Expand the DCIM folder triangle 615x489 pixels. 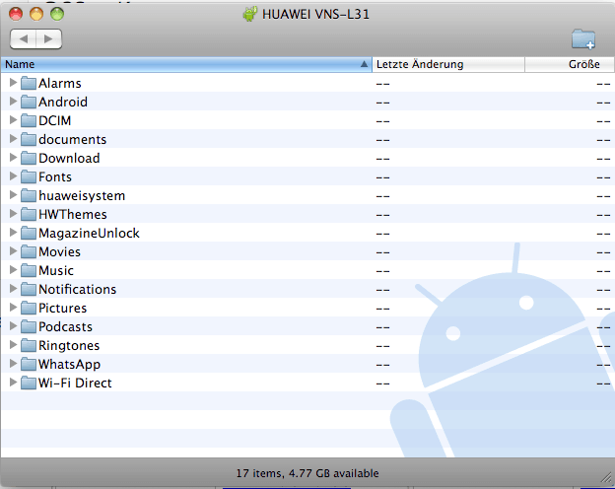point(13,119)
